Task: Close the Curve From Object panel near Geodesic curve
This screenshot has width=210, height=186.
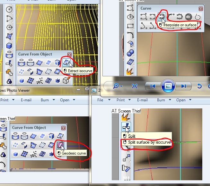Action: coord(63,128)
